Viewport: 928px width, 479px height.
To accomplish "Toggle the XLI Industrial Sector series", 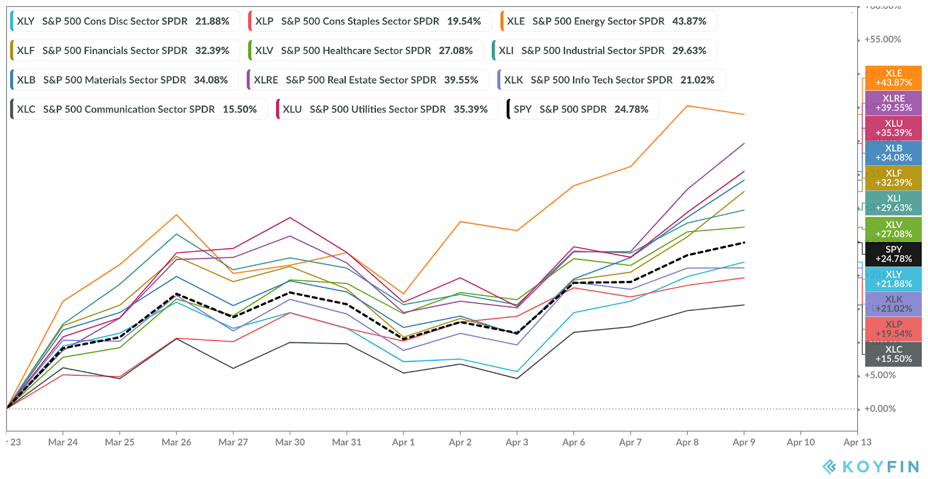I will [603, 50].
